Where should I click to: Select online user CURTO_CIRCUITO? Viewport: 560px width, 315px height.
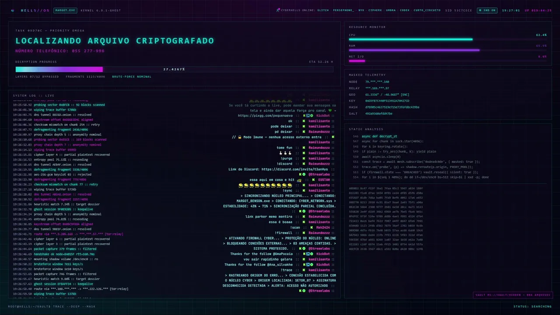pyautogui.click(x=427, y=10)
